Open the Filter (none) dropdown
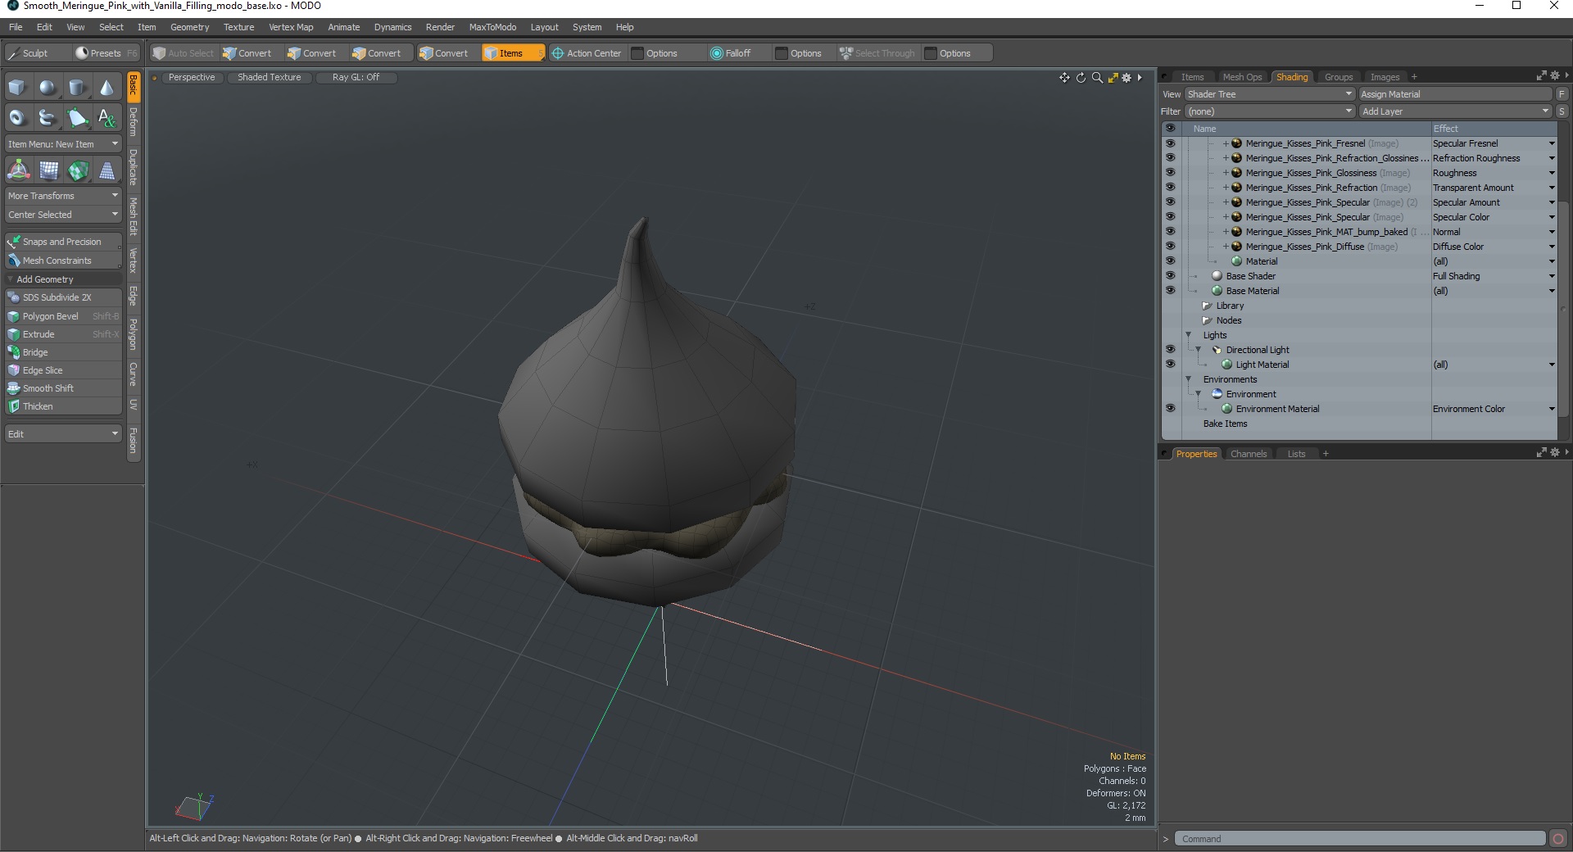Image resolution: width=1573 pixels, height=852 pixels. [1270, 111]
